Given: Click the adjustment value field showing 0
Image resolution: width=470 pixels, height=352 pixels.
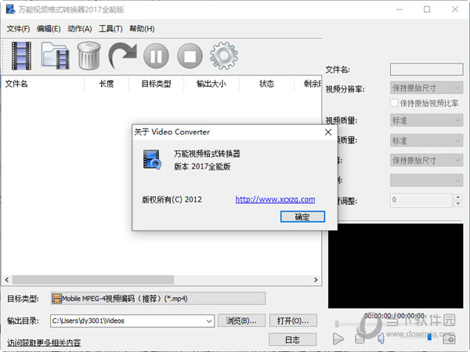Looking at the screenshot, I should click(421, 200).
